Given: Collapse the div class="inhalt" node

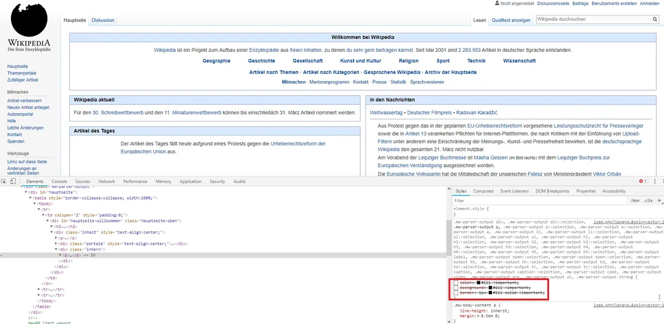Looking at the screenshot, I should click(x=53, y=232).
